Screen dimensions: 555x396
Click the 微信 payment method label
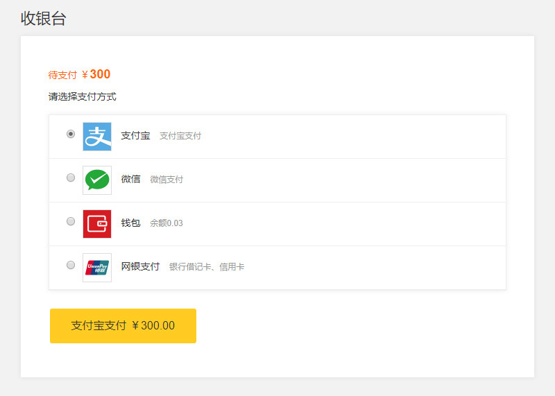[x=130, y=179]
